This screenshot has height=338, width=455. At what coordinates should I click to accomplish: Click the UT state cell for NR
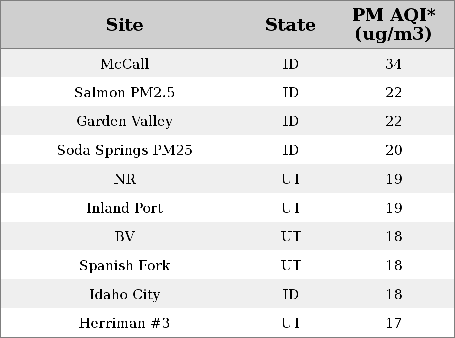[291, 179]
